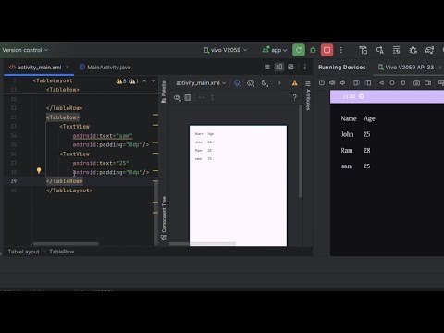Select Running Devices panel title

pos(341,68)
